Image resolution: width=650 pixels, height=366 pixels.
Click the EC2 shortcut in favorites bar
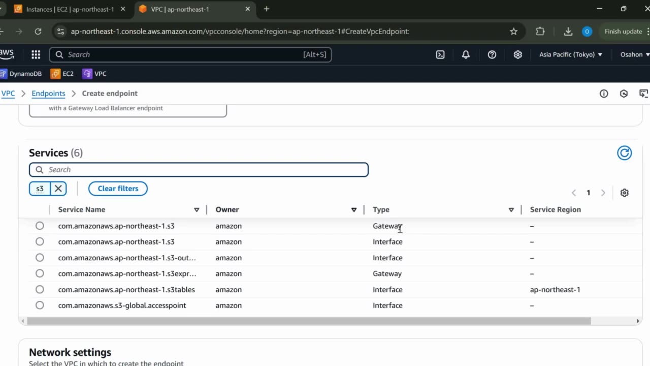coord(62,74)
